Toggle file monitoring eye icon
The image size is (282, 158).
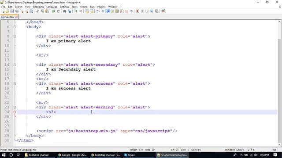pyautogui.click(x=131, y=11)
